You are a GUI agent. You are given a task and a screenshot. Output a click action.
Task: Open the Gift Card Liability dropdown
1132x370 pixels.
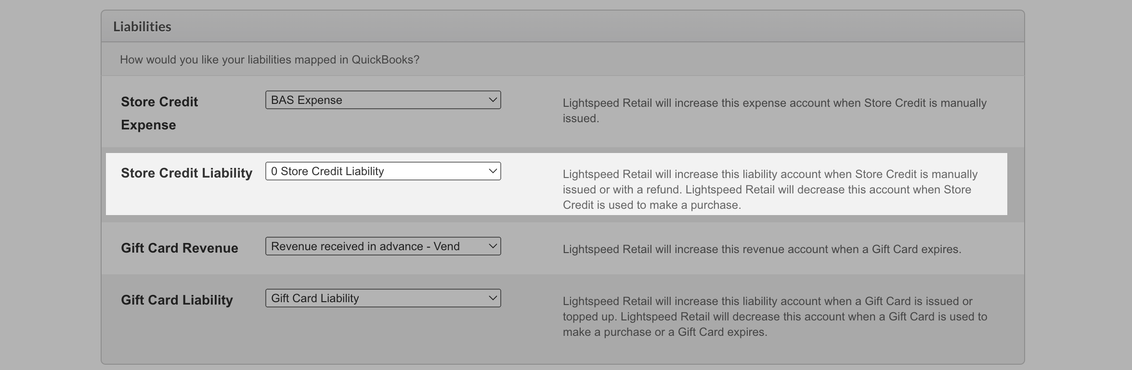[x=383, y=298]
